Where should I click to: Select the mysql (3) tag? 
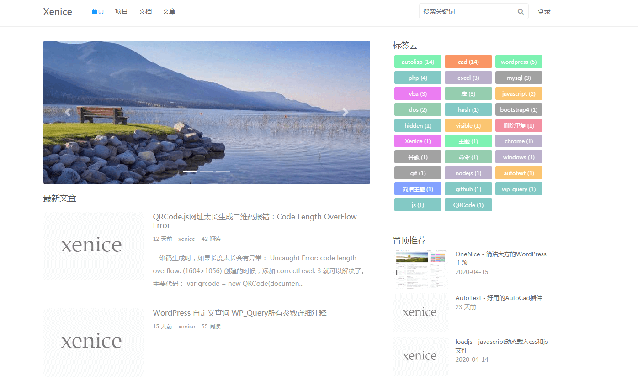coord(519,78)
